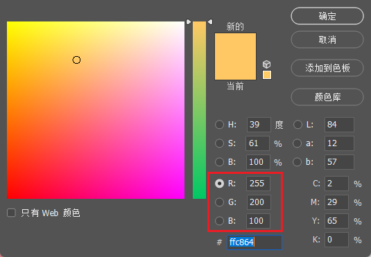Click the R field showing 255
The width and height of the screenshot is (371, 257).
(258, 184)
